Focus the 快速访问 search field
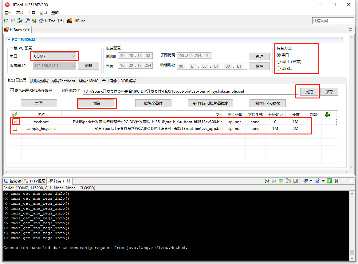Image resolution: width=358 pixels, height=264 pixels. 333,21
